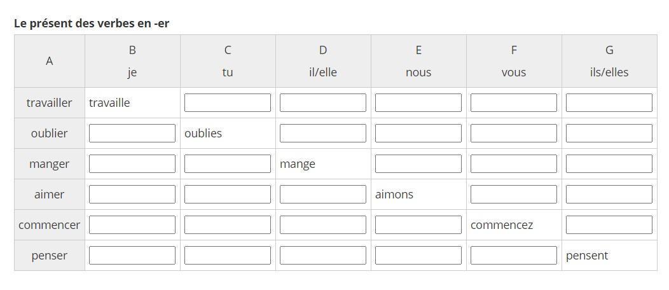Click the ils/elles input for commencer
669x290 pixels.
point(609,225)
